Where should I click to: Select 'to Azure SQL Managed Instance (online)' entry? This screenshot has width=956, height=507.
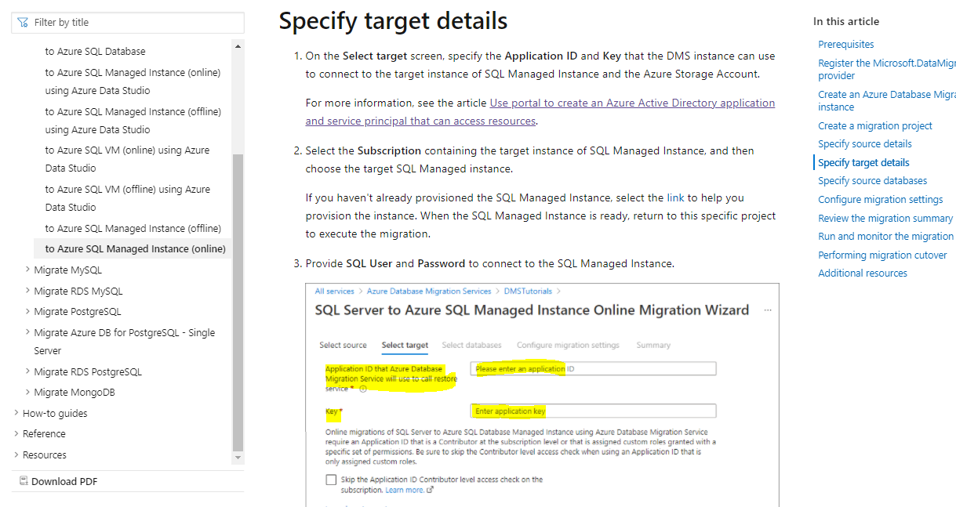[135, 249]
